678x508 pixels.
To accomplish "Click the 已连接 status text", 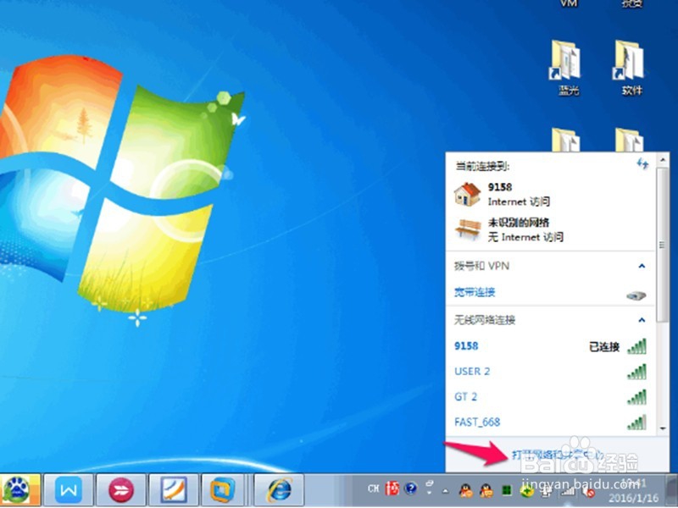I will (604, 347).
